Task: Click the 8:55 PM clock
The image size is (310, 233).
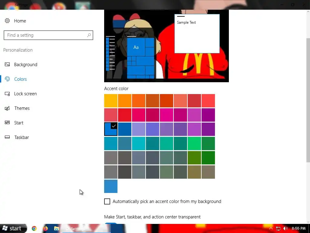Action: click(299, 228)
